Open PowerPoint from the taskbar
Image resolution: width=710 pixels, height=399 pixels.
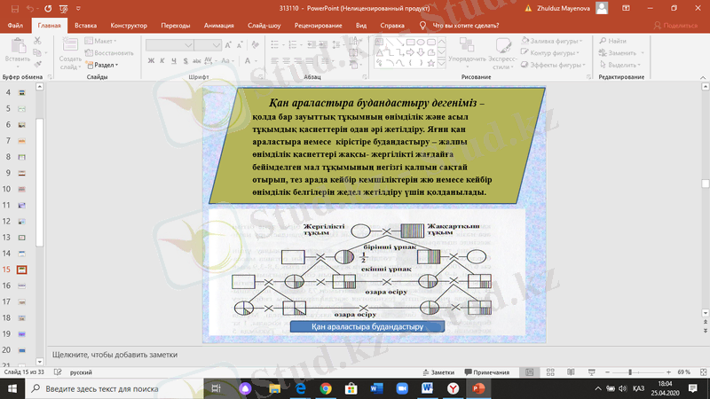(x=479, y=388)
